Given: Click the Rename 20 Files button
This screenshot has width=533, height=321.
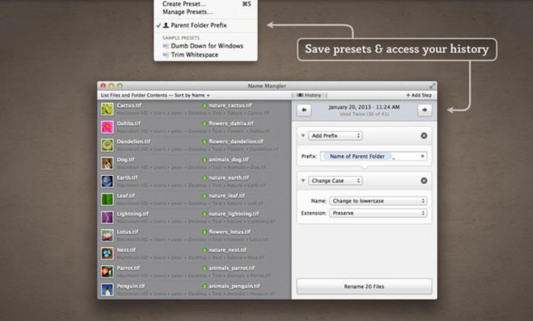Looking at the screenshot, I should pos(364,286).
